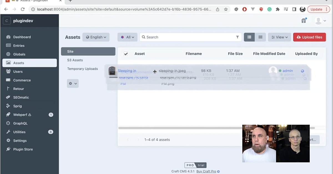
Task: Click into the assets Search field
Action: pyautogui.click(x=189, y=37)
